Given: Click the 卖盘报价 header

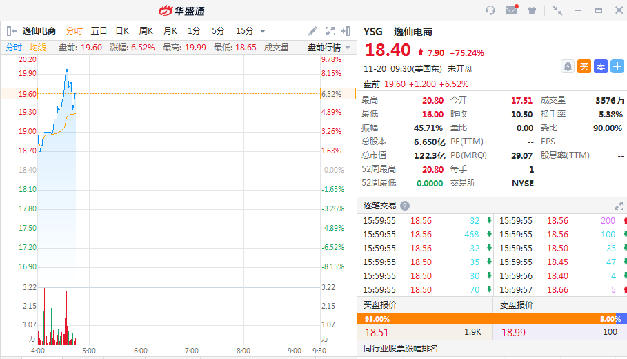Looking at the screenshot, I should 516,305.
